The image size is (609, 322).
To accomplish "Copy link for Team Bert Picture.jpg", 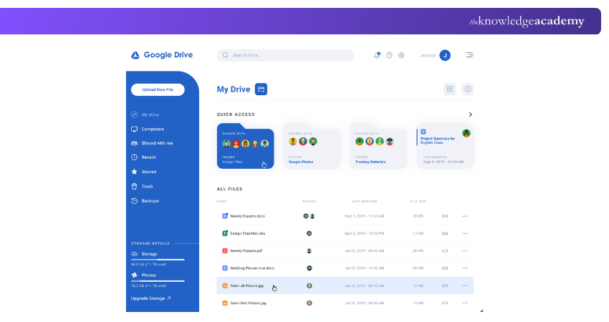I will (445, 303).
